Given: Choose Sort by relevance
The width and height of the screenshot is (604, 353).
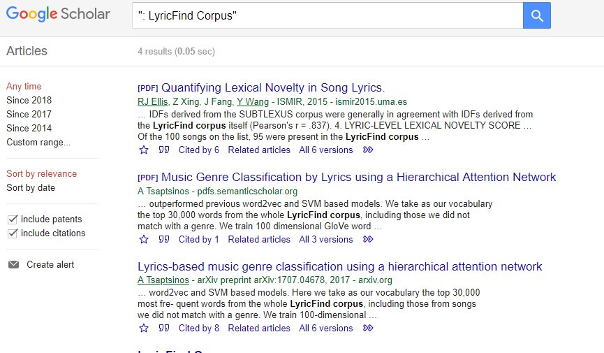Looking at the screenshot, I should (42, 174).
